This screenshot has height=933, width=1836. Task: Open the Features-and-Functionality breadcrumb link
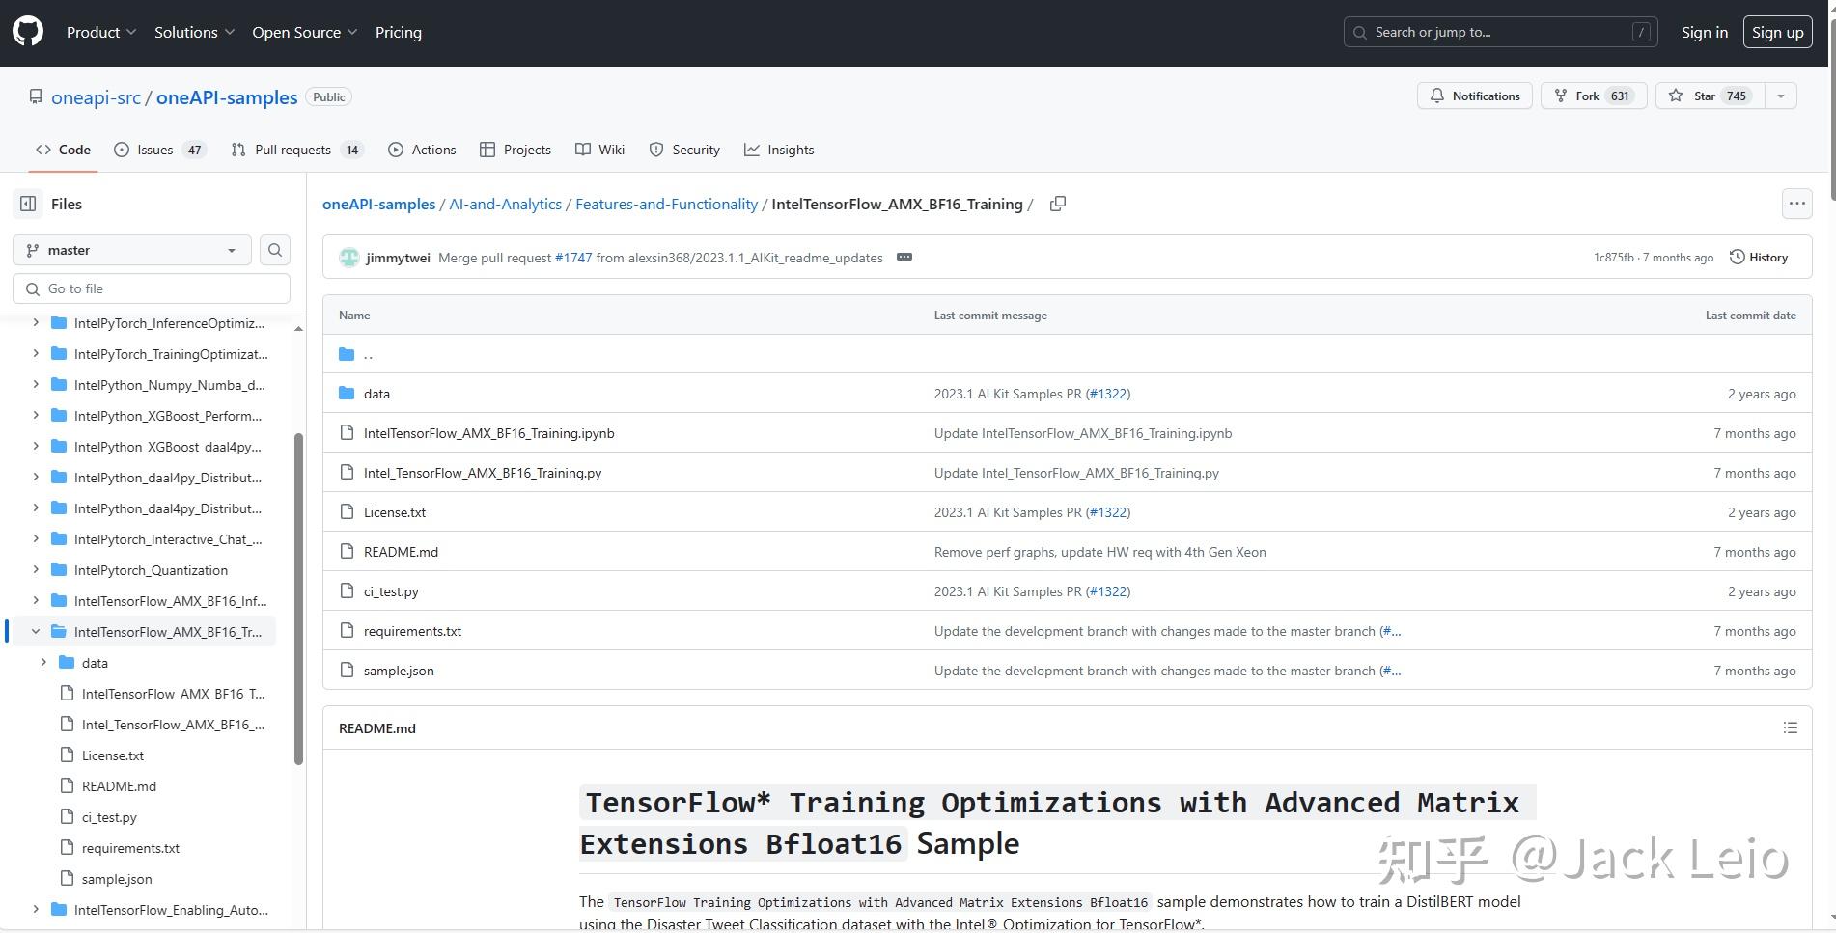tap(666, 205)
